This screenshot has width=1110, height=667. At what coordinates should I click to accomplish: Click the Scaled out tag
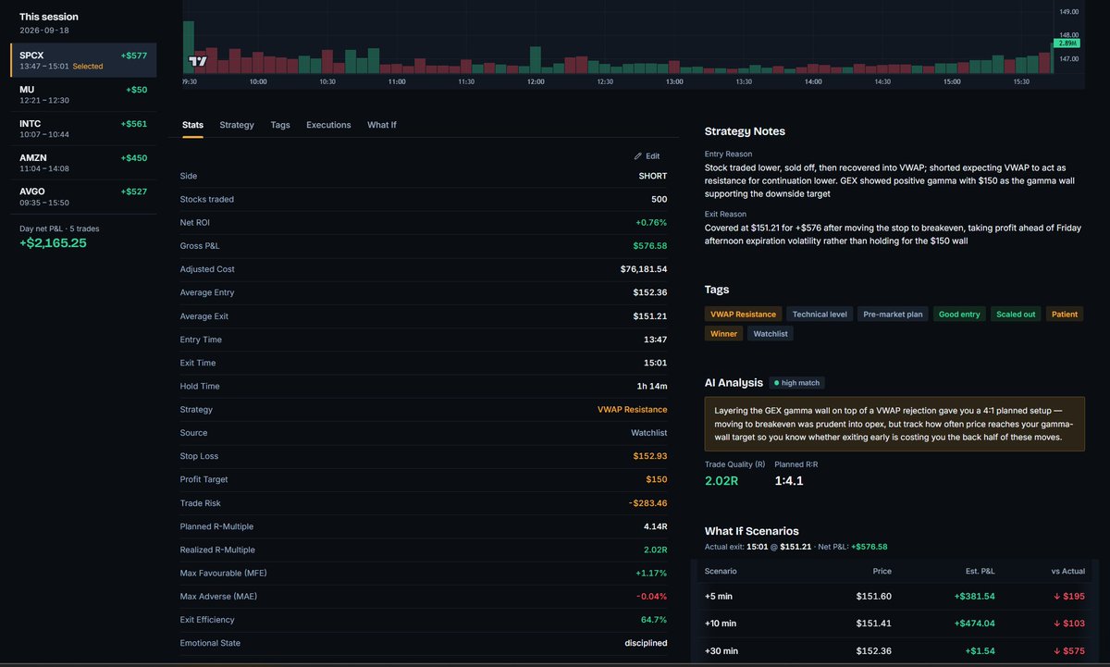pos(1016,315)
